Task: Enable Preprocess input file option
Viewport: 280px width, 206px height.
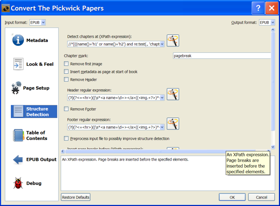Action: tap(66, 138)
